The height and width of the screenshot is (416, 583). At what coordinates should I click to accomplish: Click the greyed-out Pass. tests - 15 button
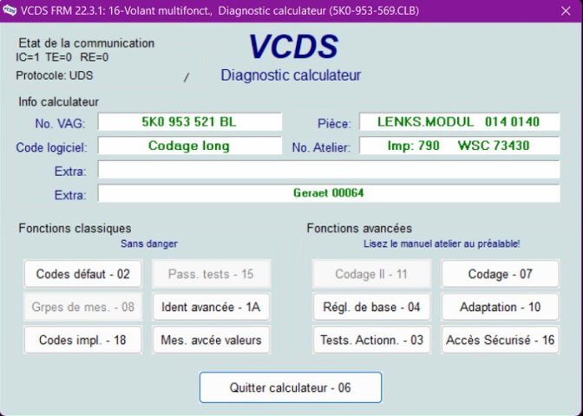pos(211,274)
